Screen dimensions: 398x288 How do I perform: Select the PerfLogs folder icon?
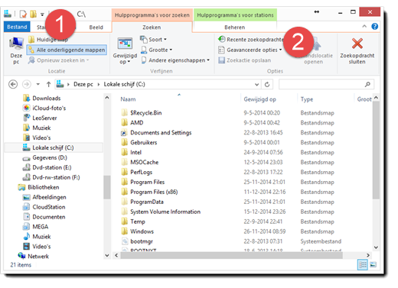pyautogui.click(x=124, y=172)
